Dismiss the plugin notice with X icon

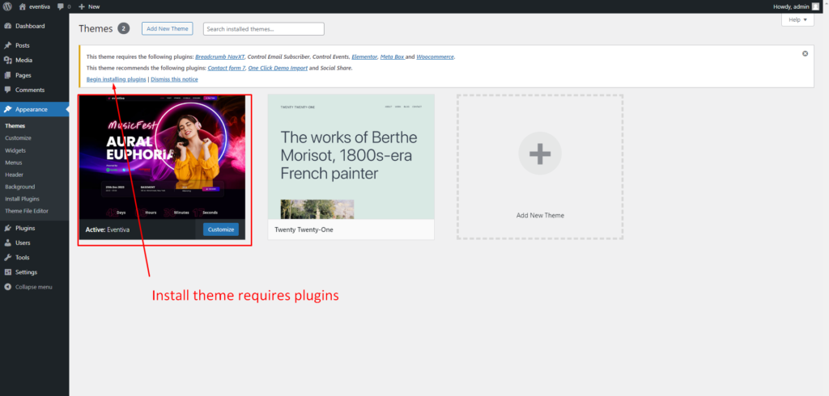[x=806, y=53]
